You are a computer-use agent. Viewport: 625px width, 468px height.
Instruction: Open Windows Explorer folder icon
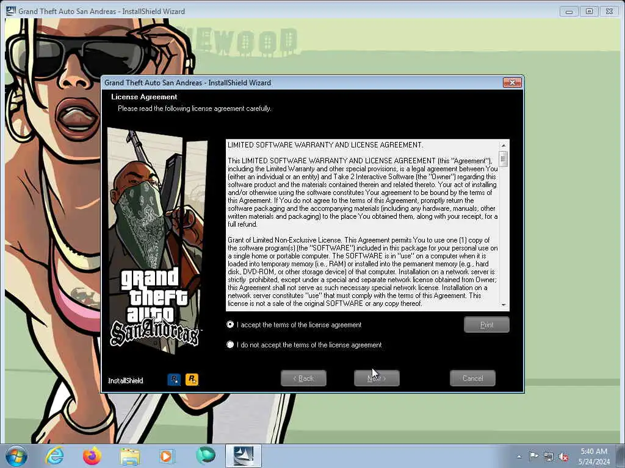coord(130,456)
